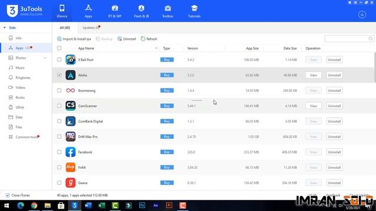View the CamScanner app

pyautogui.click(x=313, y=105)
